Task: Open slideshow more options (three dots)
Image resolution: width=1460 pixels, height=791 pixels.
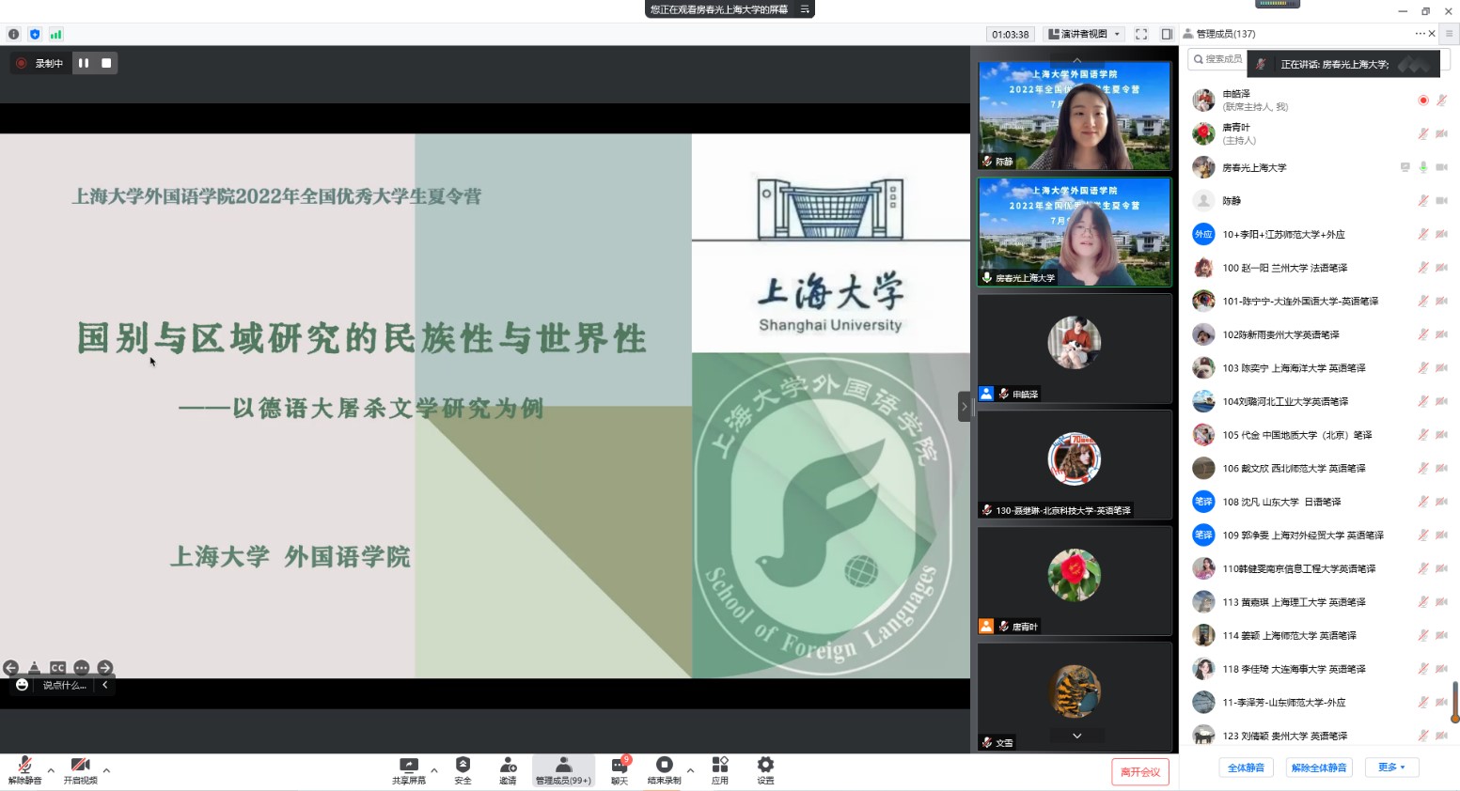Action: tap(81, 668)
